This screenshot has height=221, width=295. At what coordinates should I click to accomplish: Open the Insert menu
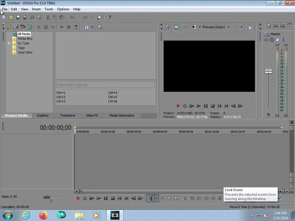pyautogui.click(x=36, y=9)
